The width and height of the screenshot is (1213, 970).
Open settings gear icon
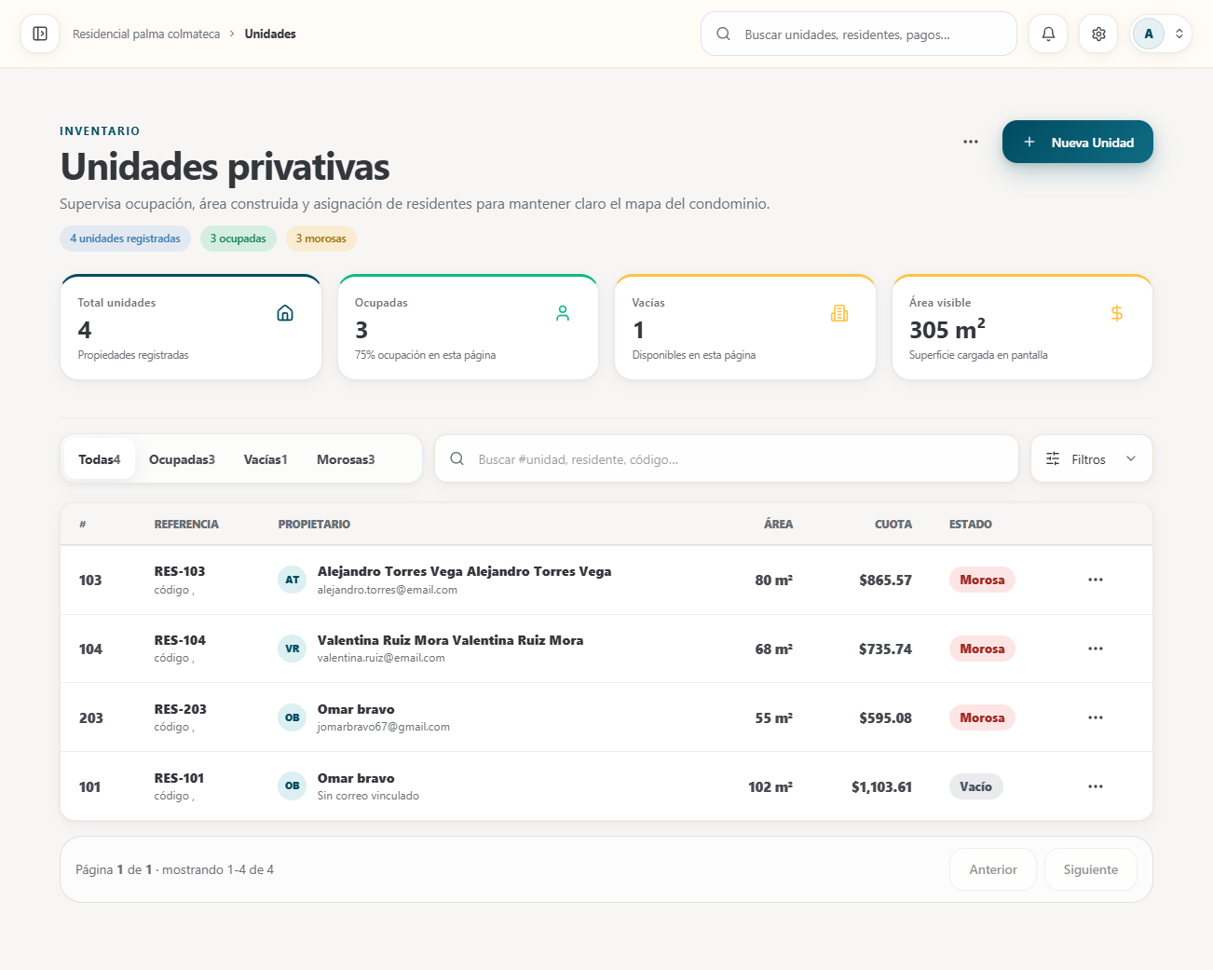point(1098,34)
